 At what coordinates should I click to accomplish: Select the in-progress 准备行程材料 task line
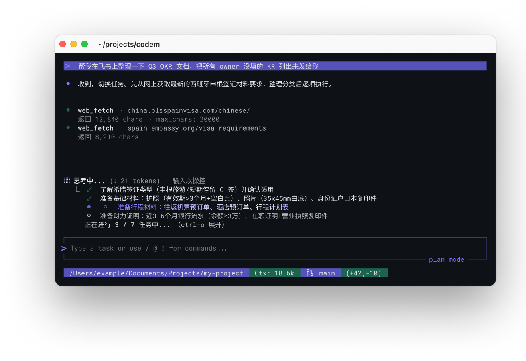203,207
